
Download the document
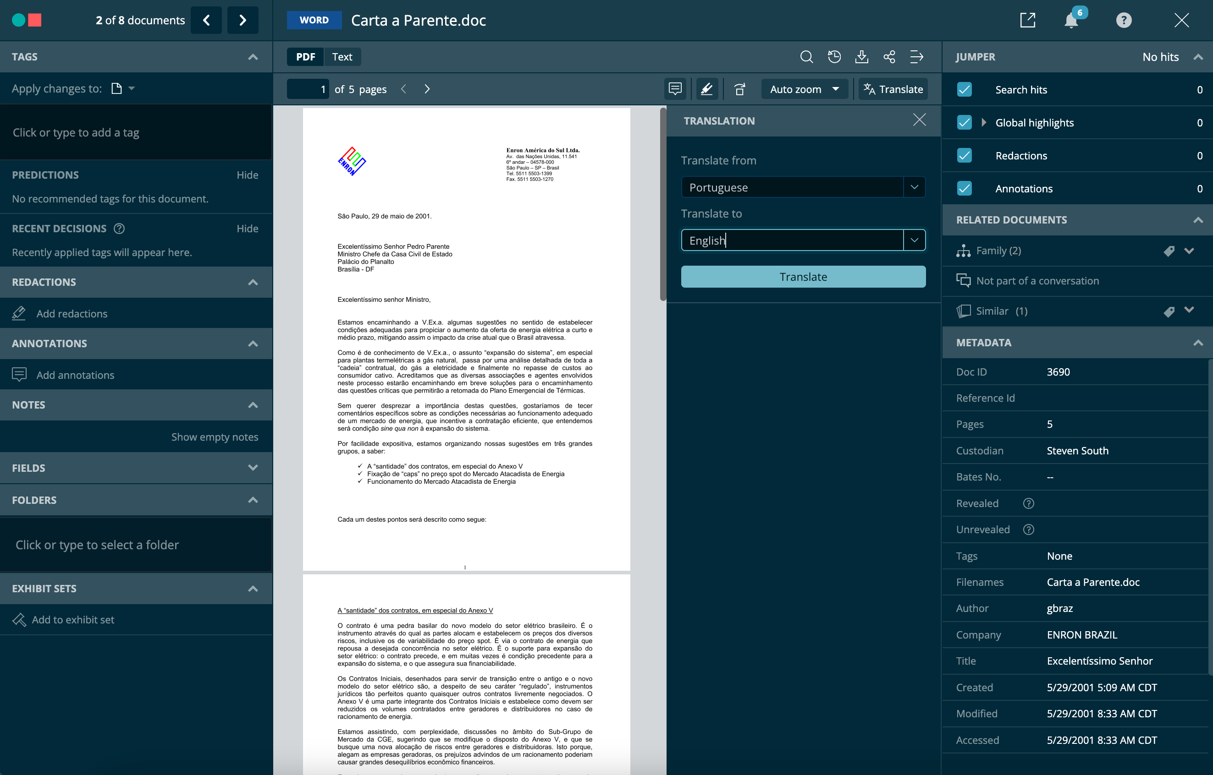(x=862, y=57)
